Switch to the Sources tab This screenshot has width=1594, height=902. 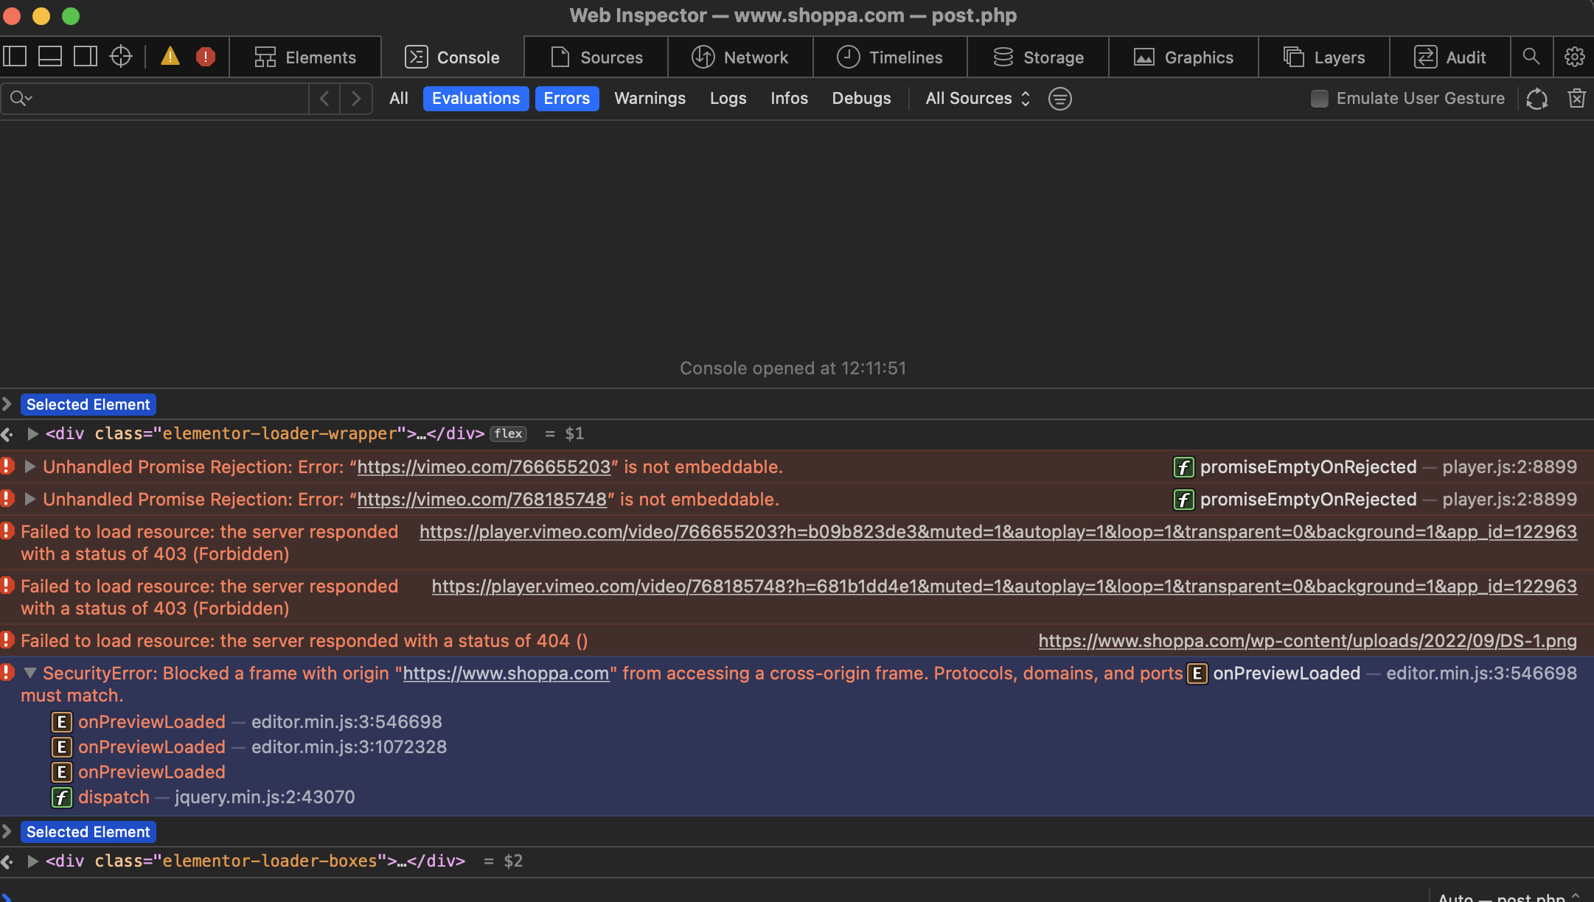point(596,57)
